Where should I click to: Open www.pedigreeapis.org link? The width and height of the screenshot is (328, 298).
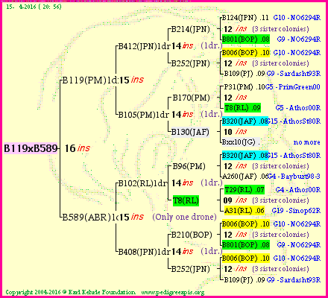coord(173,293)
